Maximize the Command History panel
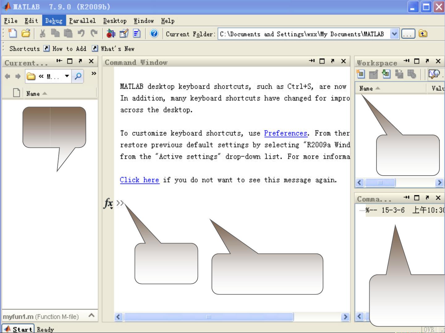 click(x=417, y=197)
